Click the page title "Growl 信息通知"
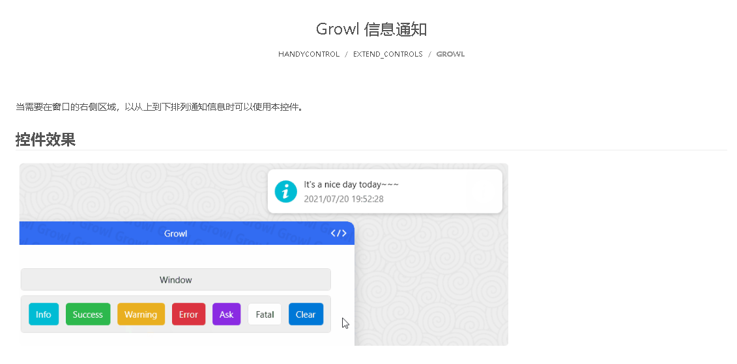Viewport: 737px width, 364px height. (371, 29)
